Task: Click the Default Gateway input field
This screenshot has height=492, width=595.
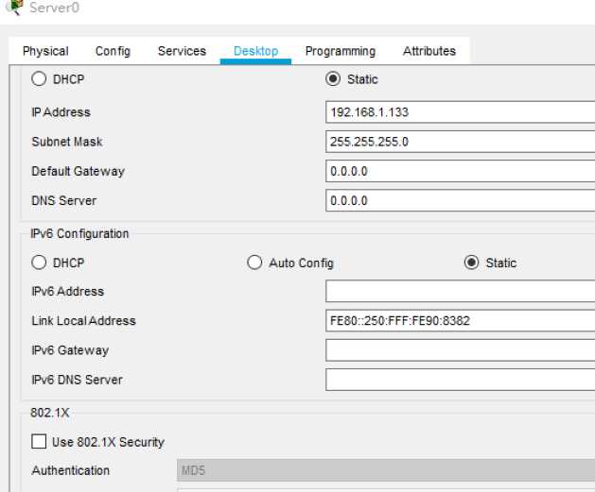Action: 460,171
